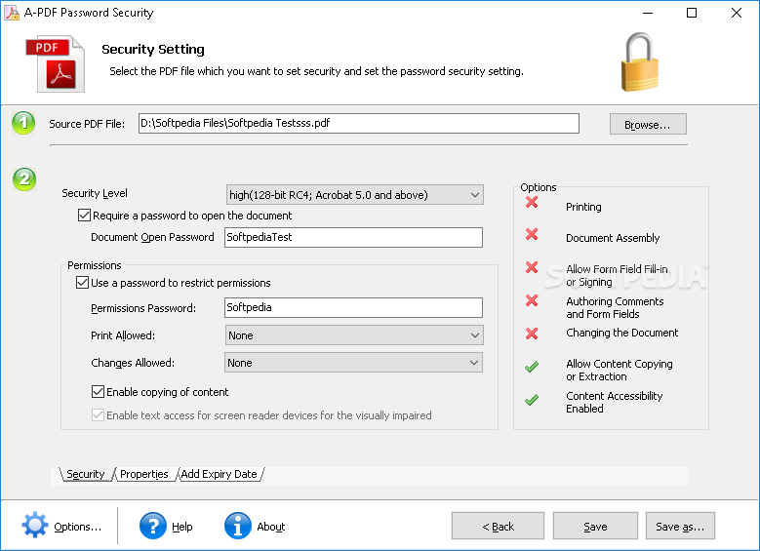This screenshot has height=551, width=760.
Task: Toggle Use a password to restrict permissions
Action: click(x=82, y=283)
